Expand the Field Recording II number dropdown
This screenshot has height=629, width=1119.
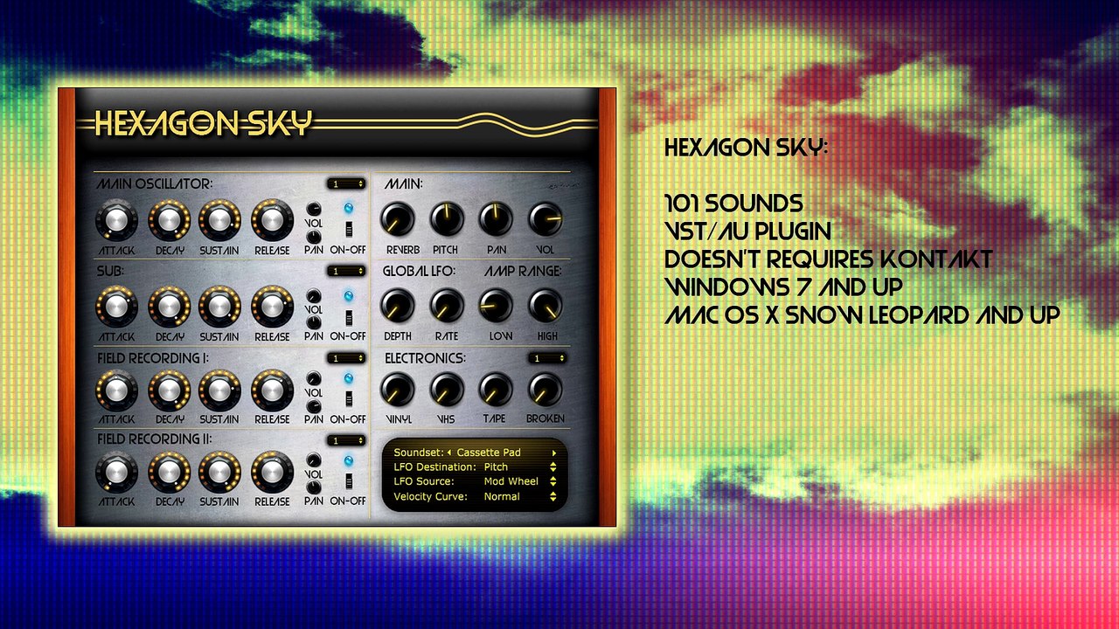(x=346, y=440)
